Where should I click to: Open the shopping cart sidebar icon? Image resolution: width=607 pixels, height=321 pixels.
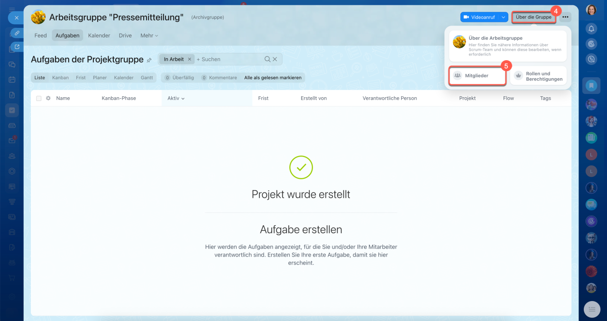12,278
